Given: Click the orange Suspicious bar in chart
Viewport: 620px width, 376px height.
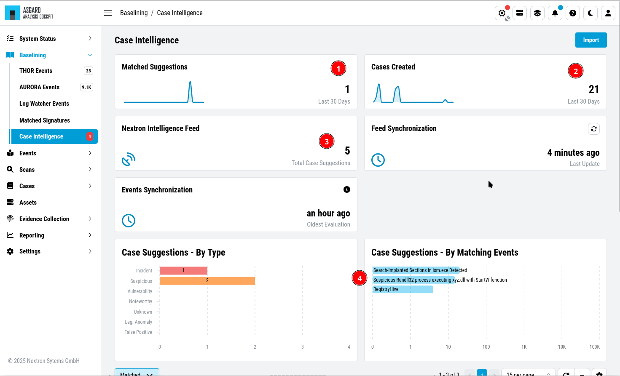Looking at the screenshot, I should (207, 280).
